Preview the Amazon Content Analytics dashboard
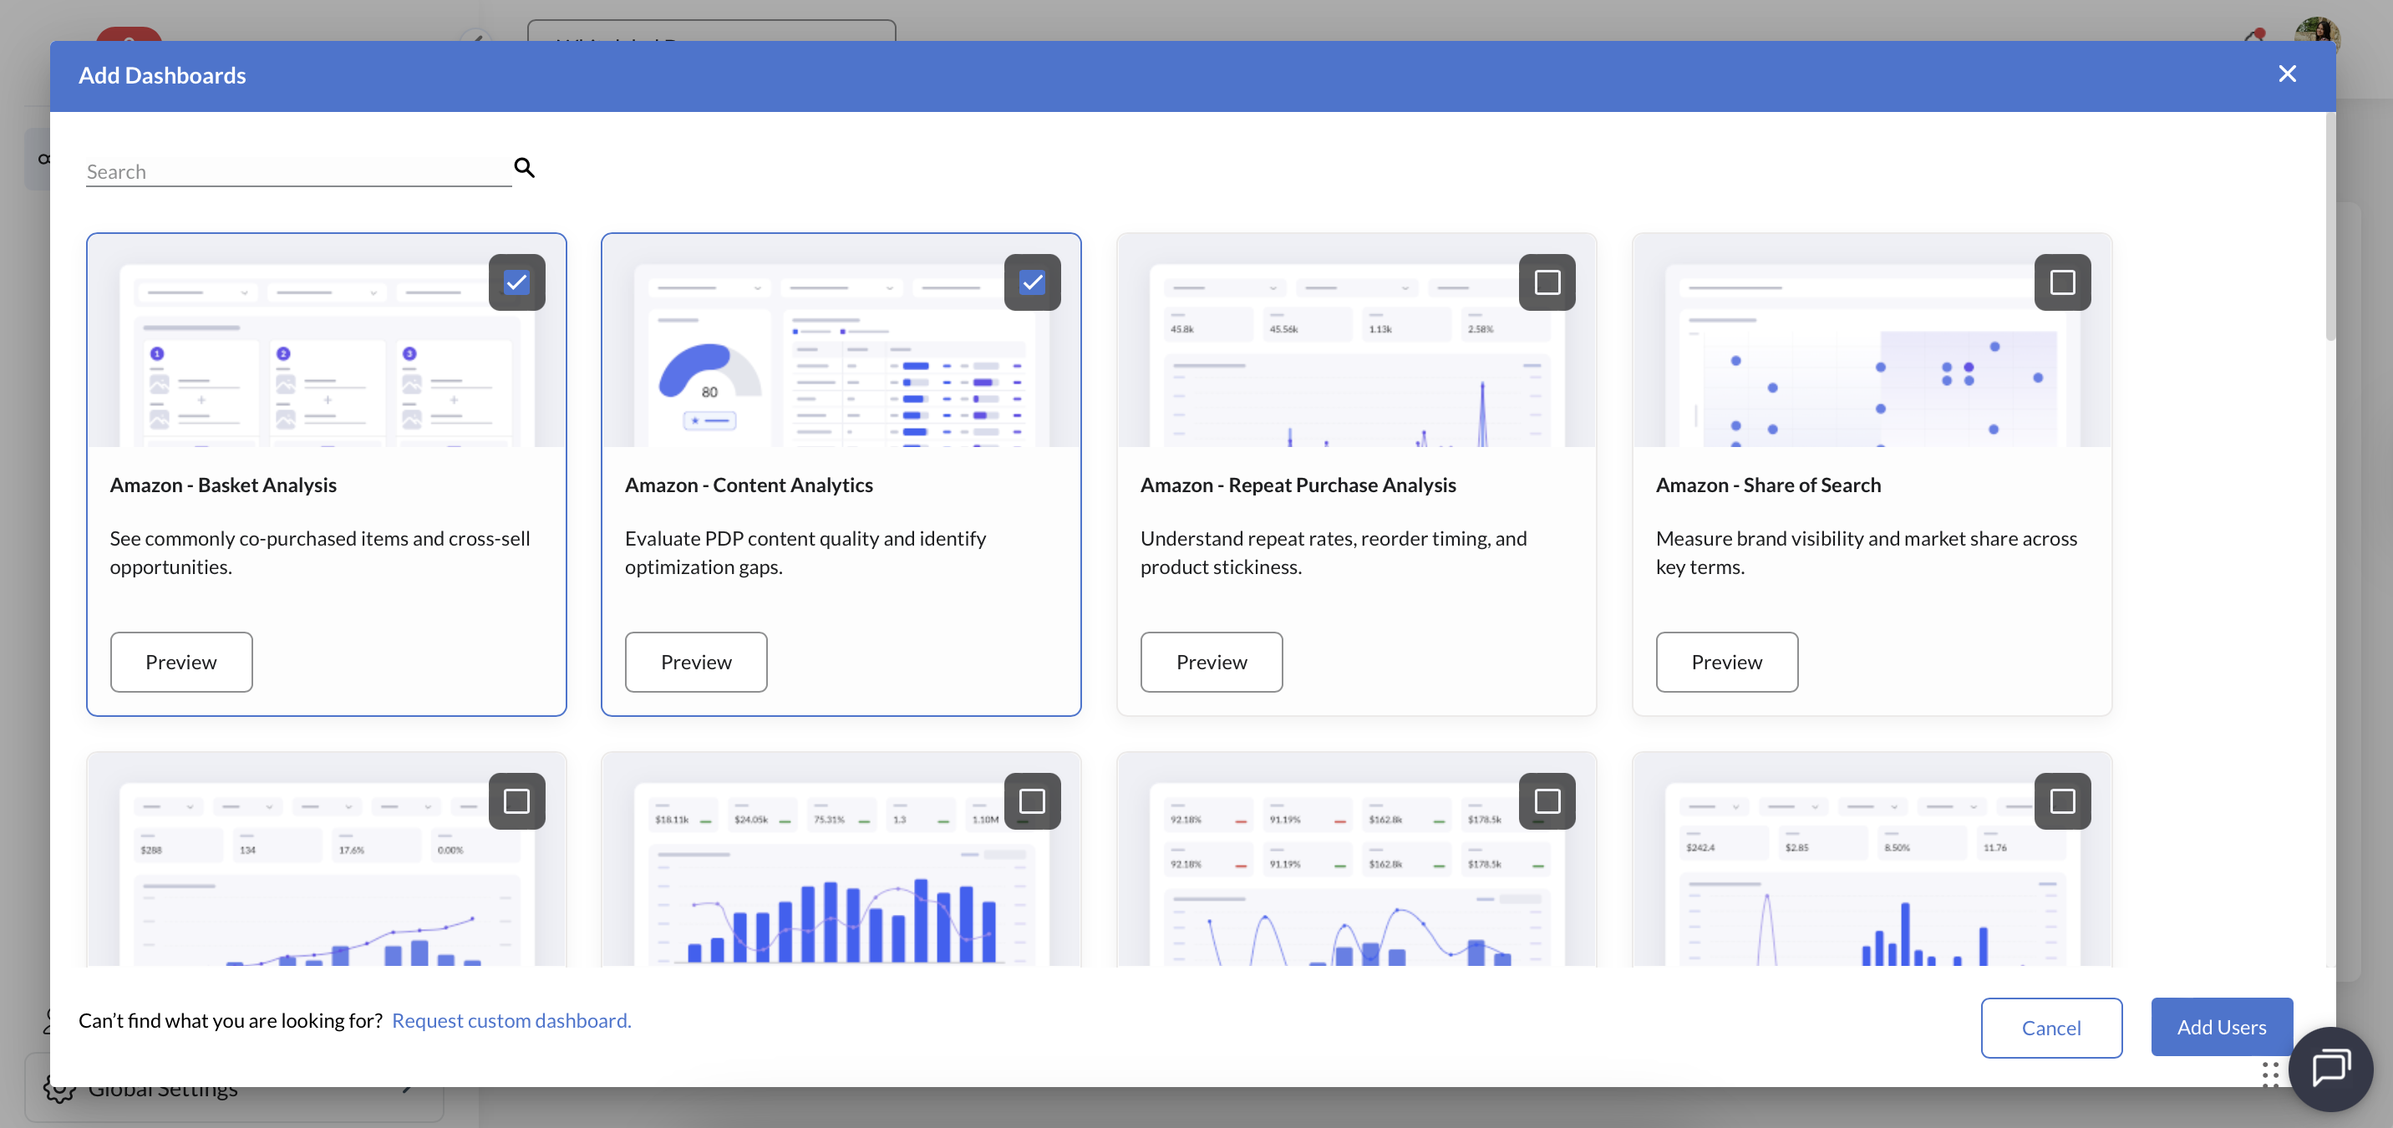Image resolution: width=2393 pixels, height=1128 pixels. (x=696, y=662)
